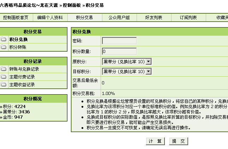
Task: Open the 订阅列表 tab
Action: click(188, 18)
